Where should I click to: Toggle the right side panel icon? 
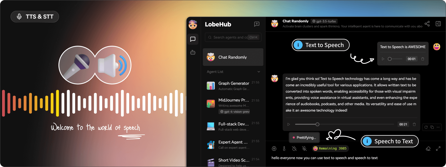(438, 24)
